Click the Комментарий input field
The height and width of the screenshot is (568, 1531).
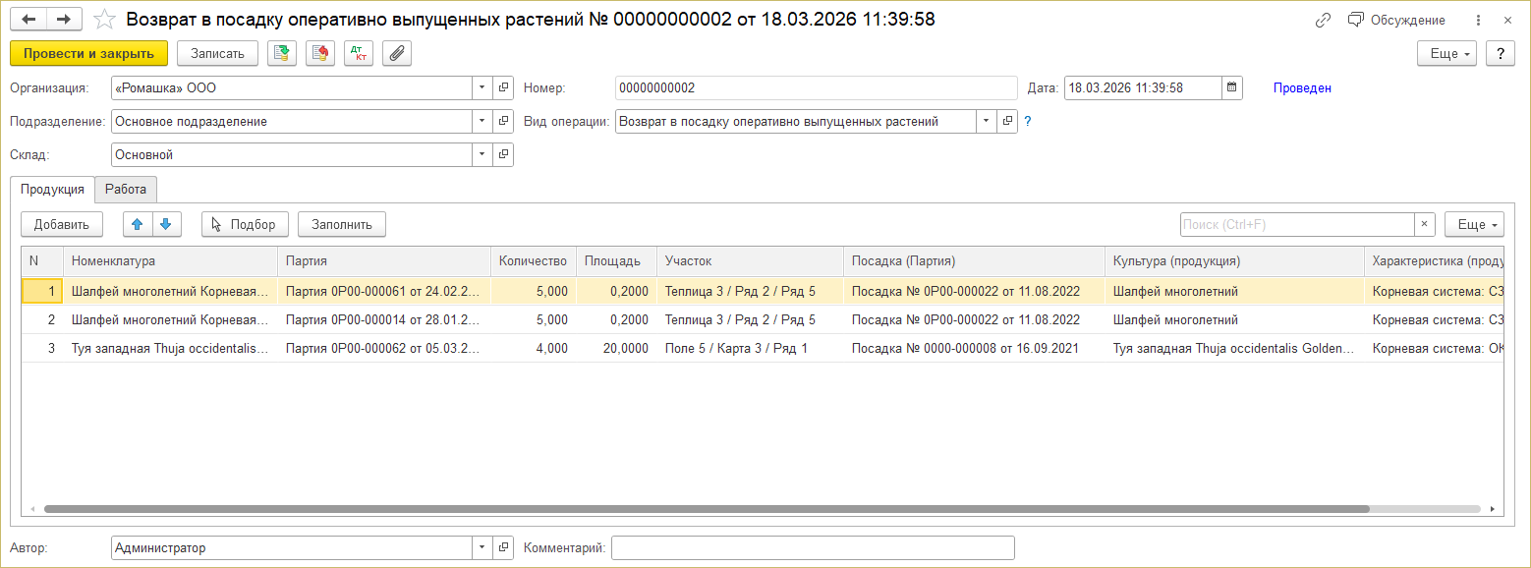click(813, 548)
